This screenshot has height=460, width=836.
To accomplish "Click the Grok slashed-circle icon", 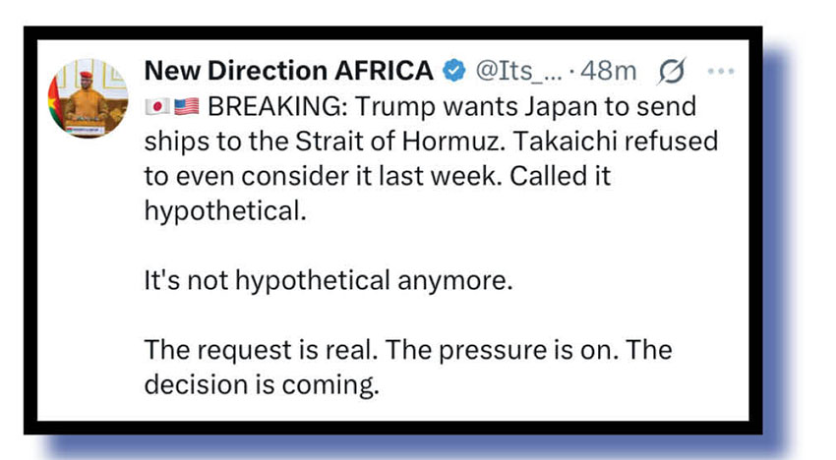I will point(675,72).
